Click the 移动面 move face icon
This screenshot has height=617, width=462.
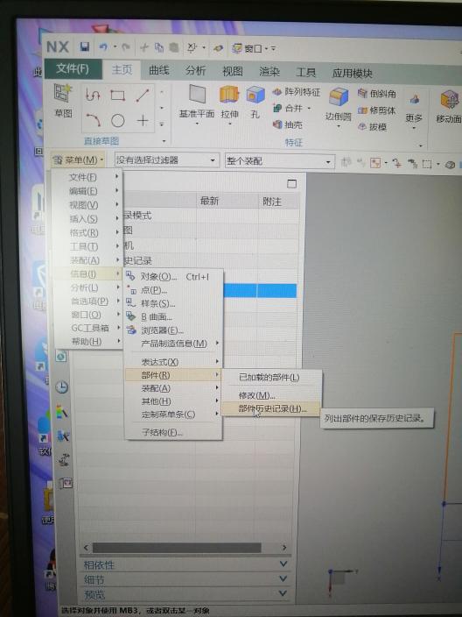tap(449, 100)
